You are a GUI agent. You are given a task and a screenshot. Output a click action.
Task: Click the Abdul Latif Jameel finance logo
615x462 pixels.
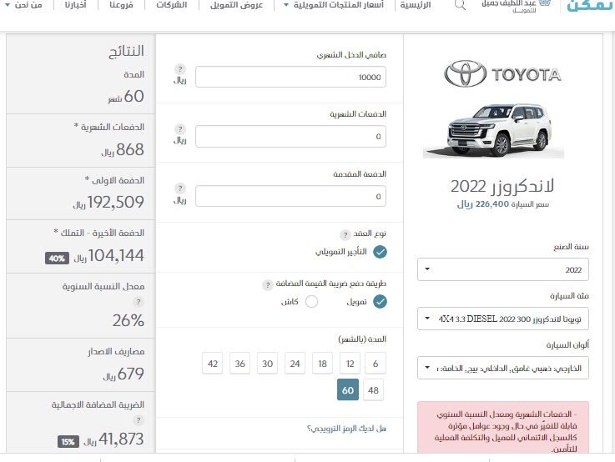click(517, 6)
